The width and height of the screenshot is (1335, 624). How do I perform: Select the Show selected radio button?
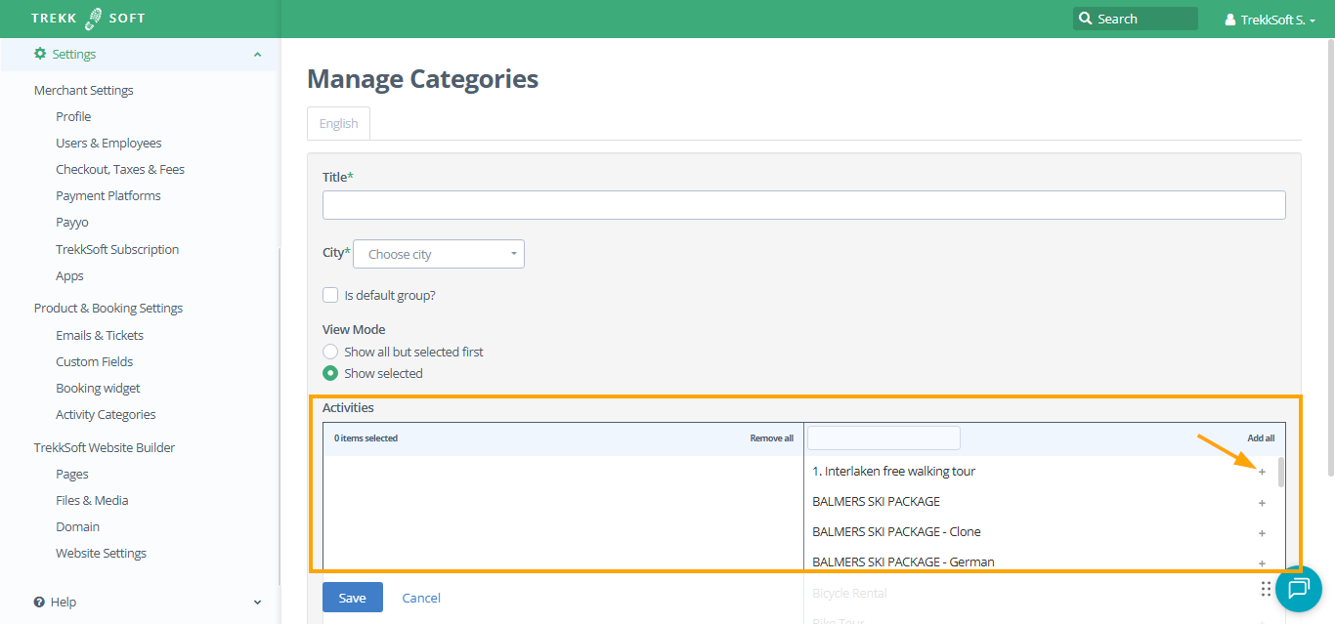coord(330,373)
